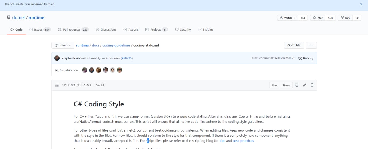The image size is (368, 149).
Task: Switch to the Discussions tab
Action: [x=106, y=29]
